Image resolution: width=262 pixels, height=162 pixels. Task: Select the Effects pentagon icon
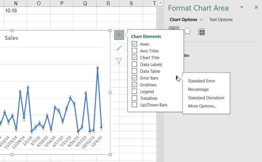coord(187,32)
